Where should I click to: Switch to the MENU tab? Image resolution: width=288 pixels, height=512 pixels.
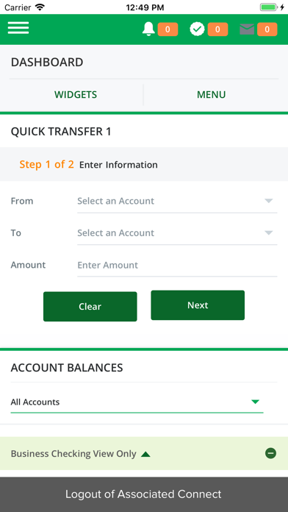point(212,95)
